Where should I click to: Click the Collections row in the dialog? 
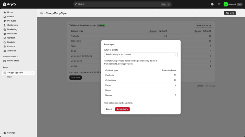[141, 80]
